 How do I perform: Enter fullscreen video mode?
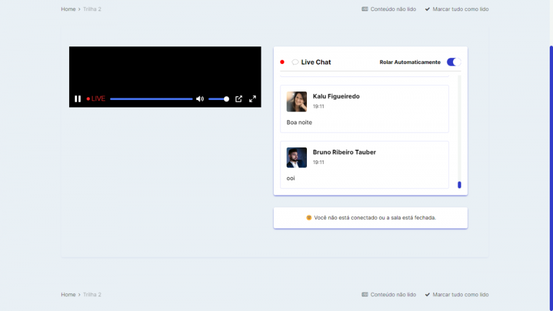(253, 99)
